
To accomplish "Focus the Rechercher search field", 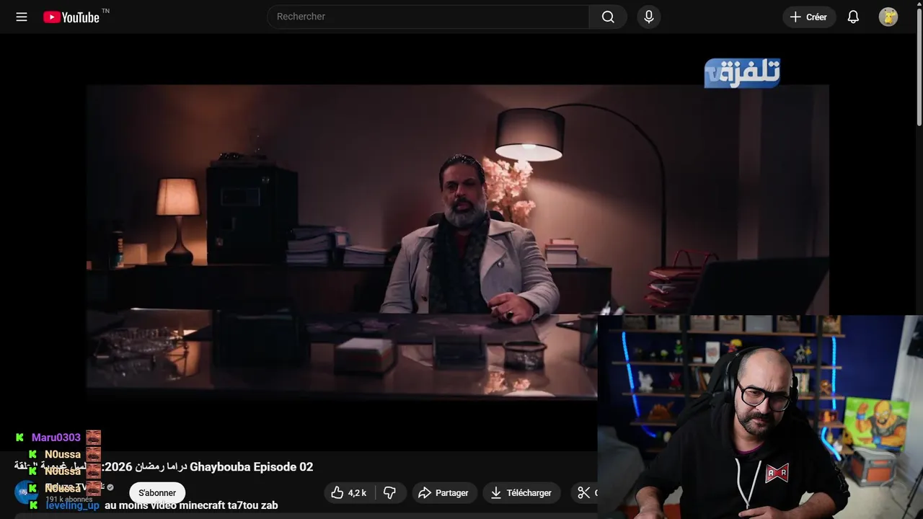I will 428,17.
